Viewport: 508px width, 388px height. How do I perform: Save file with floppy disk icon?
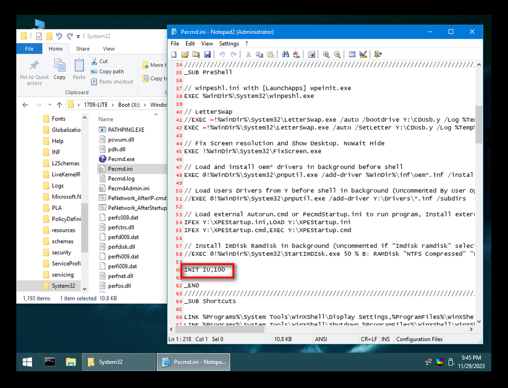pos(207,54)
